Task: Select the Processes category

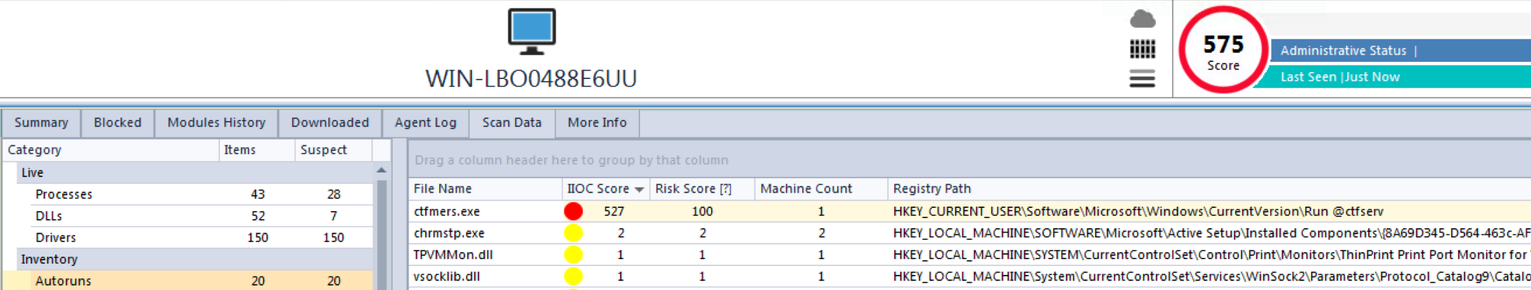Action: pos(64,195)
